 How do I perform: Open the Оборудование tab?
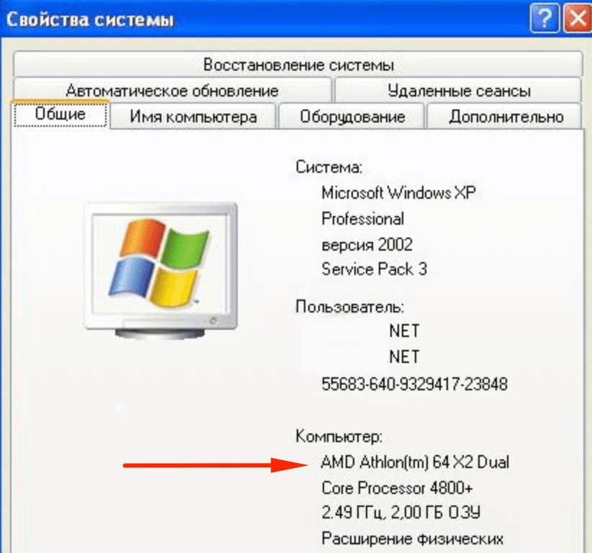(352, 116)
